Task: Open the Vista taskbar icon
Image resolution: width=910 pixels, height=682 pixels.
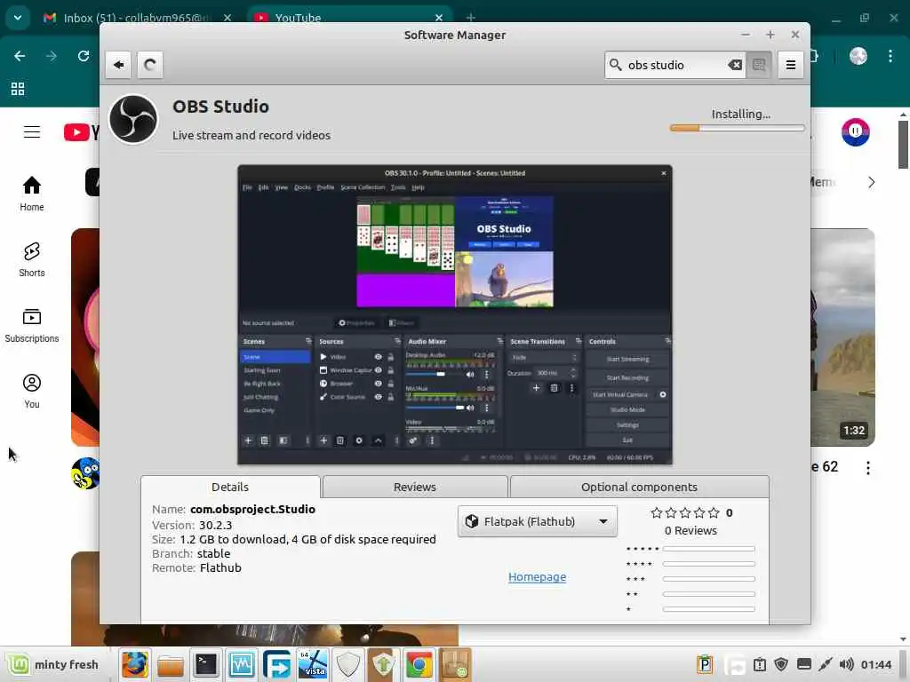Action: pos(312,664)
